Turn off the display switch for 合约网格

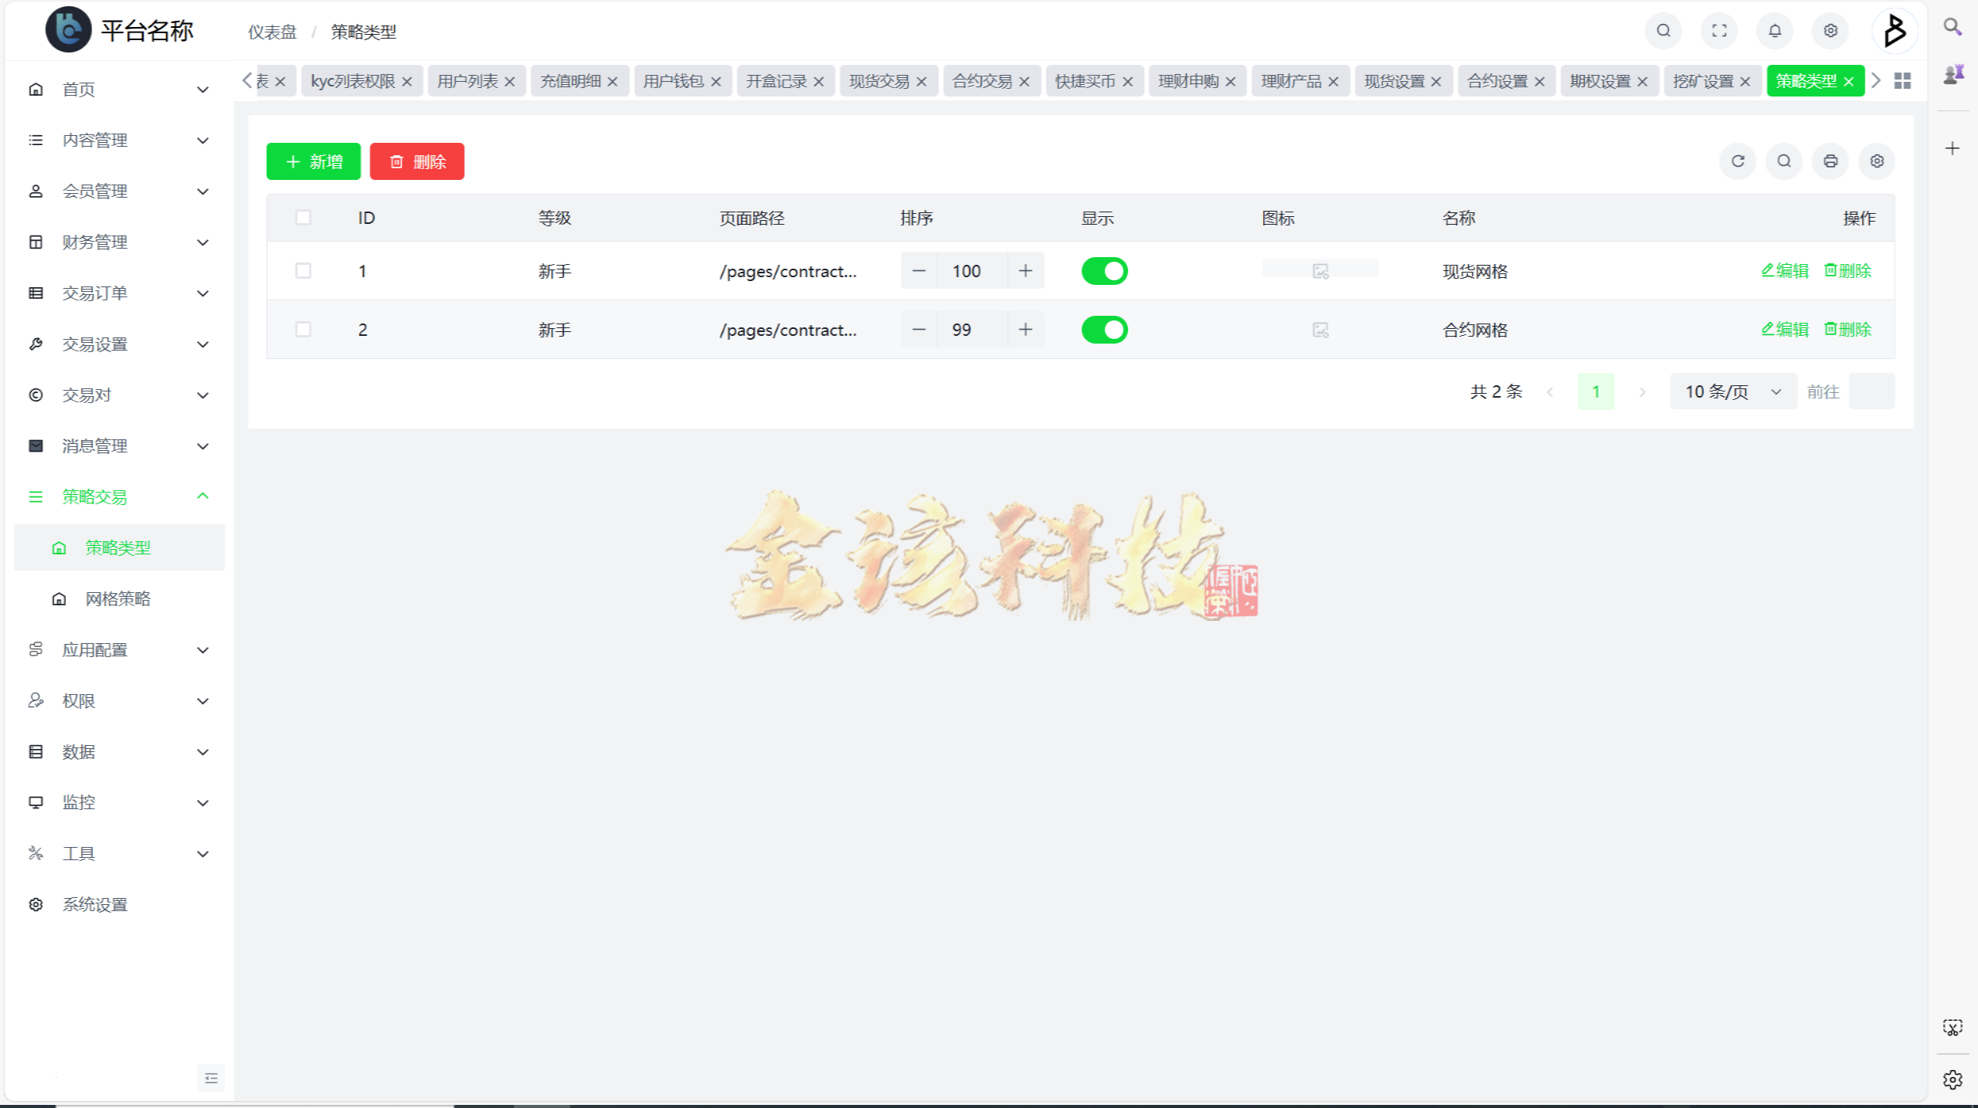(x=1104, y=330)
